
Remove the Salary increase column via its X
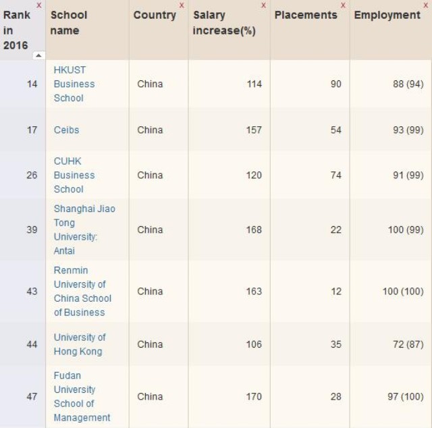coord(264,5)
